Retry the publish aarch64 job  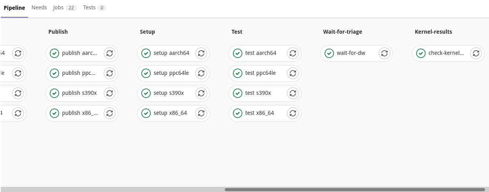(x=110, y=53)
